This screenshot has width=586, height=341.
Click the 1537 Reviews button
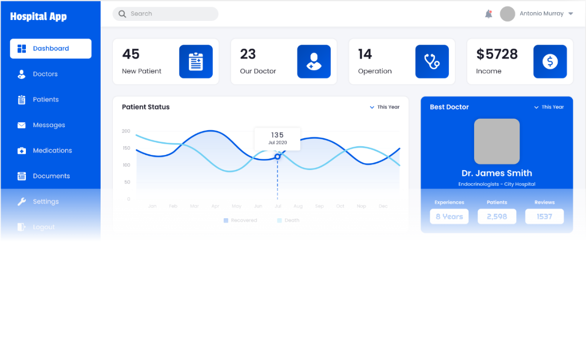[x=544, y=217]
